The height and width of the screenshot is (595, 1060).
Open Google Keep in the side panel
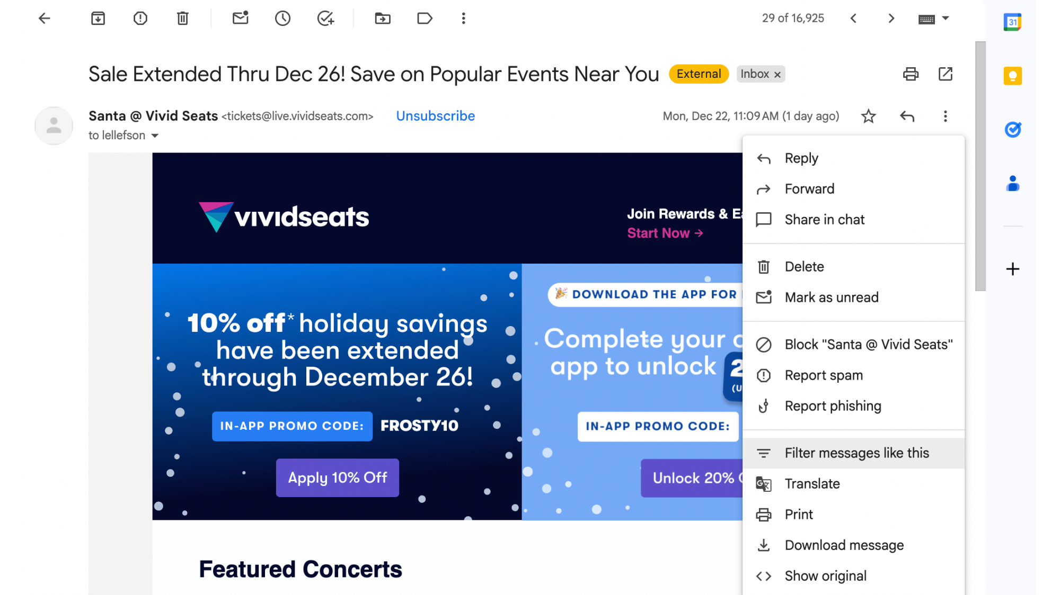click(1012, 76)
